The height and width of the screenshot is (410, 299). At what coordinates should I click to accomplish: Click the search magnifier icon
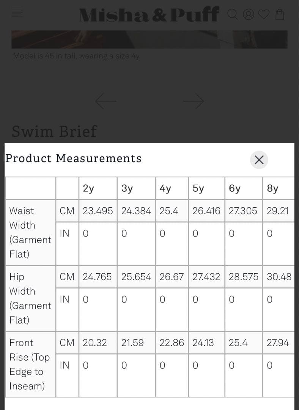pos(233,14)
